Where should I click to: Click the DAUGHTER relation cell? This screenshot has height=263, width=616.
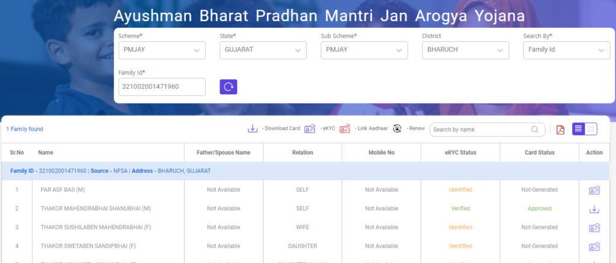pyautogui.click(x=303, y=246)
